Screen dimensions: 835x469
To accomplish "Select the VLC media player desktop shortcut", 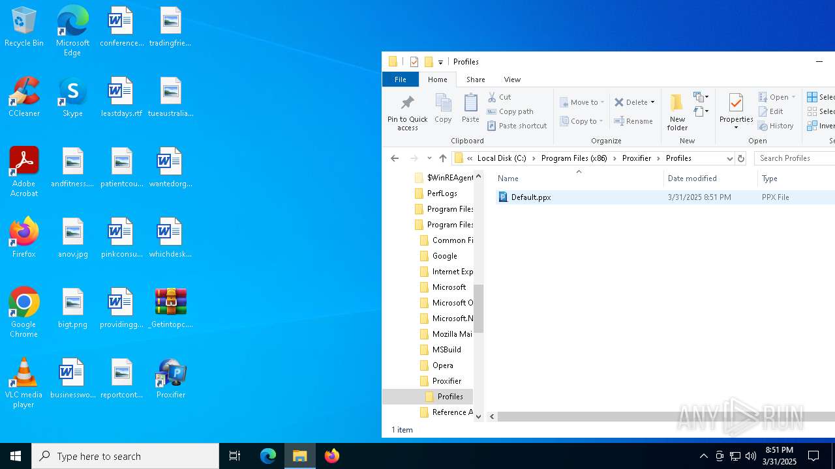I will [x=24, y=383].
